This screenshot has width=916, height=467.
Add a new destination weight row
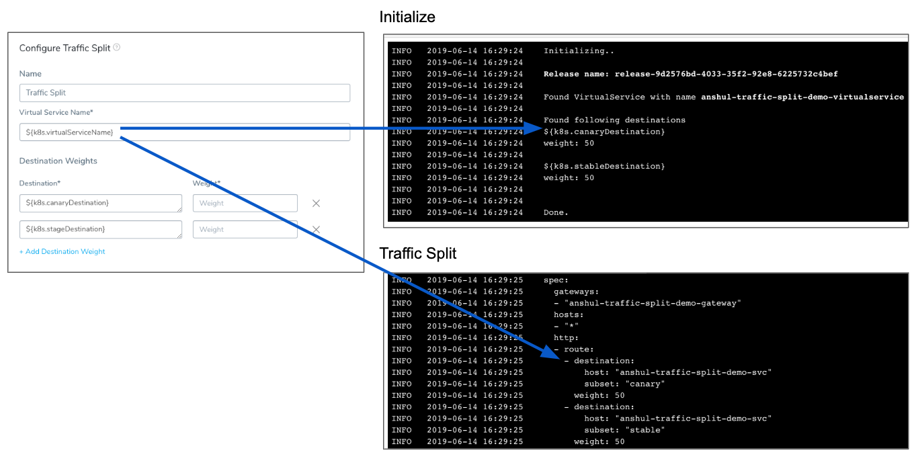pos(62,251)
